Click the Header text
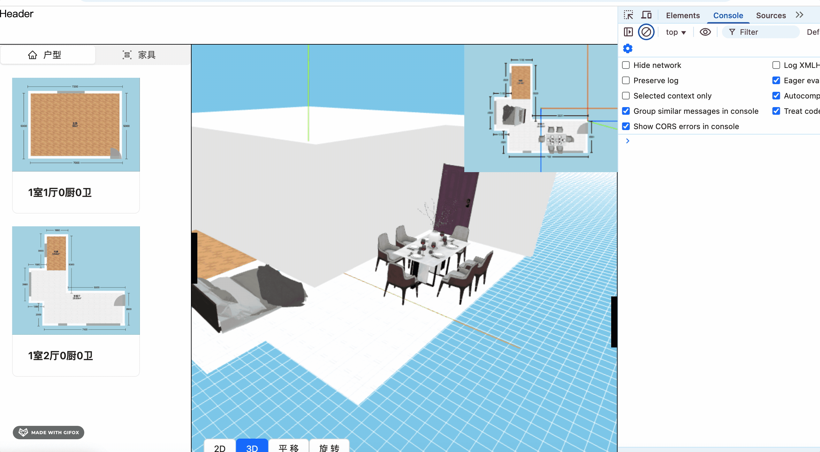 (17, 14)
